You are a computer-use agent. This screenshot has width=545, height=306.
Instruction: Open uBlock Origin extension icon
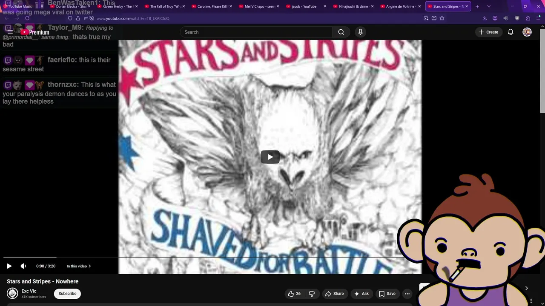coord(517,18)
